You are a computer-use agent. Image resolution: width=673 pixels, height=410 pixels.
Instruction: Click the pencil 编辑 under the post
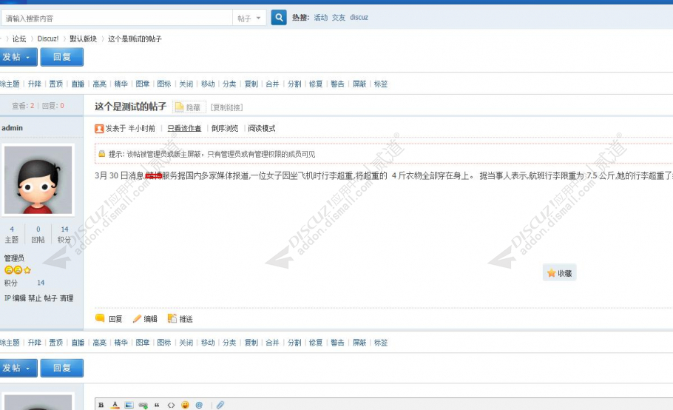point(145,318)
